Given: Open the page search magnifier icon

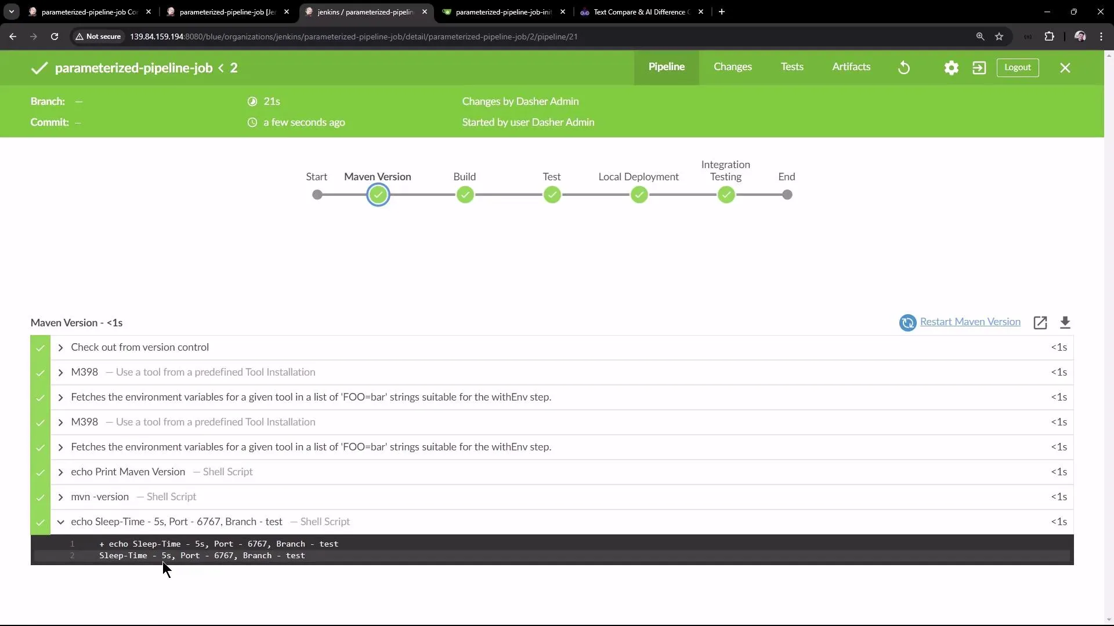Looking at the screenshot, I should [980, 36].
